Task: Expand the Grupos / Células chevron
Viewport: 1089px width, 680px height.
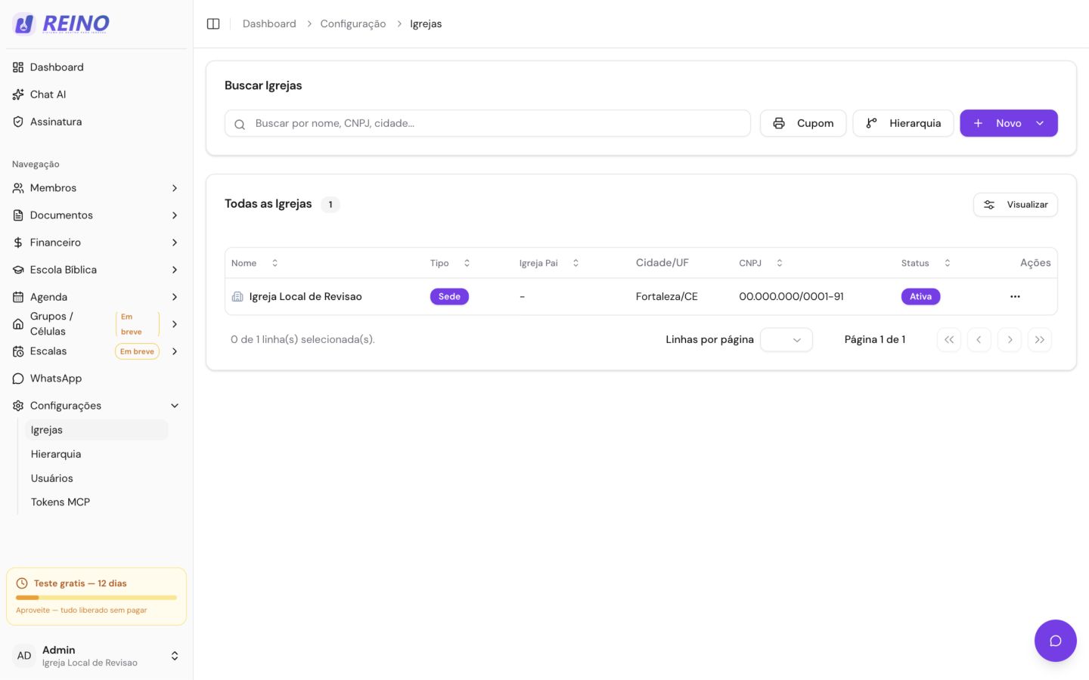Action: coord(175,324)
